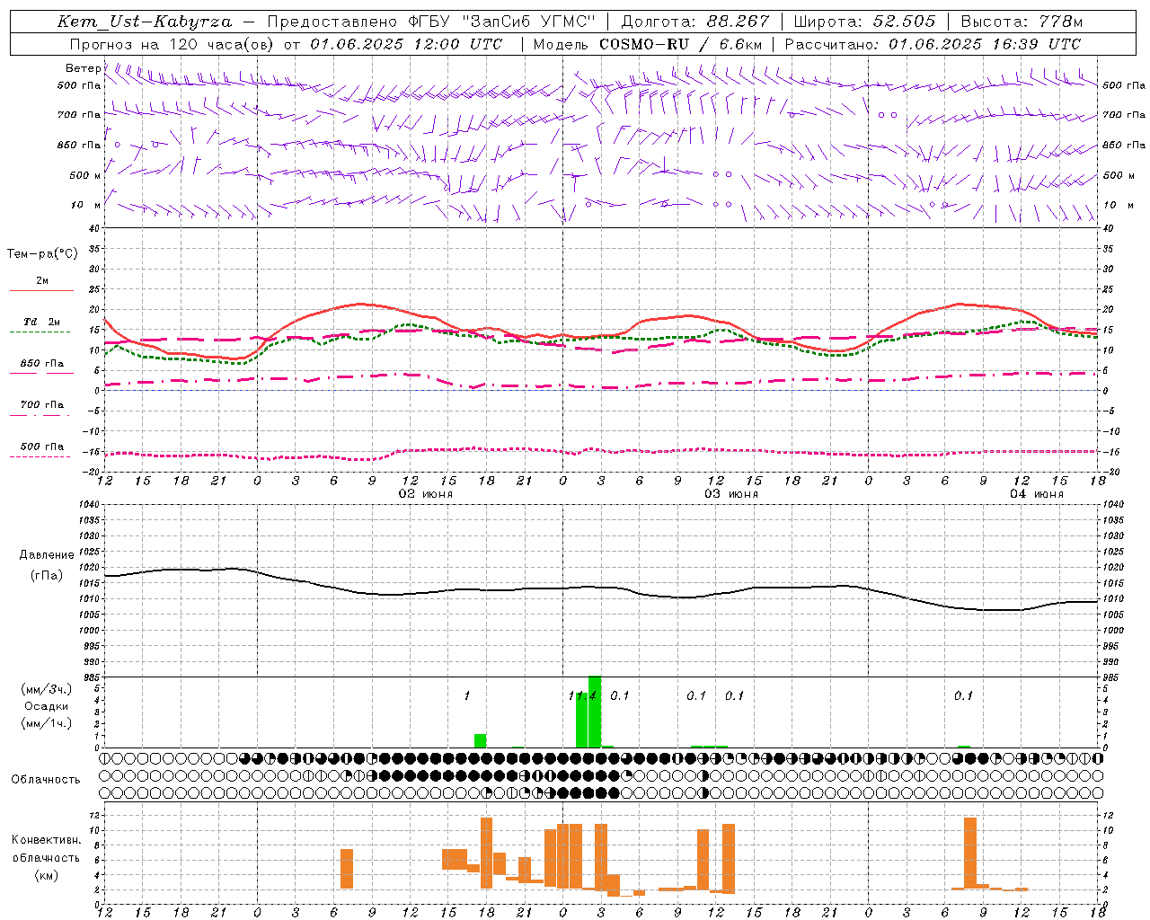Click the forecast start '01.06.2025 12:00 UTC'
This screenshot has width=1150, height=920.
click(406, 44)
